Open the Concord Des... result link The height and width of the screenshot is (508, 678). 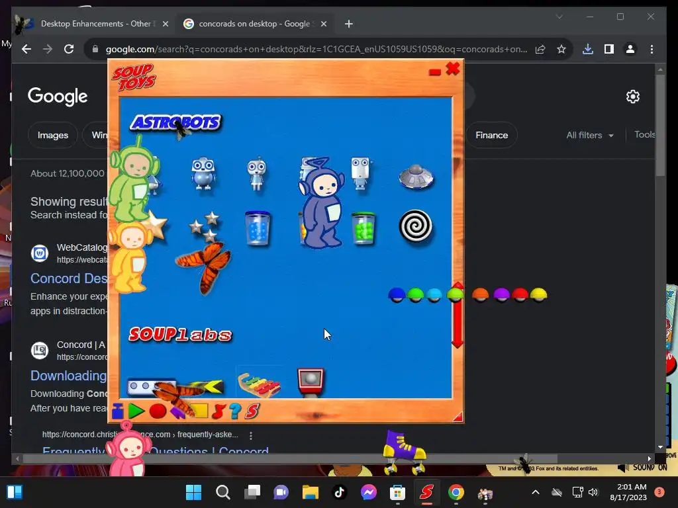coord(69,278)
